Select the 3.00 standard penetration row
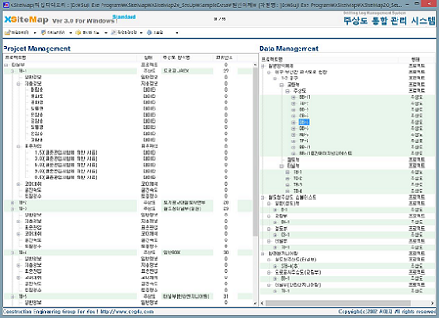This screenshot has width=439, height=318. pos(66,159)
